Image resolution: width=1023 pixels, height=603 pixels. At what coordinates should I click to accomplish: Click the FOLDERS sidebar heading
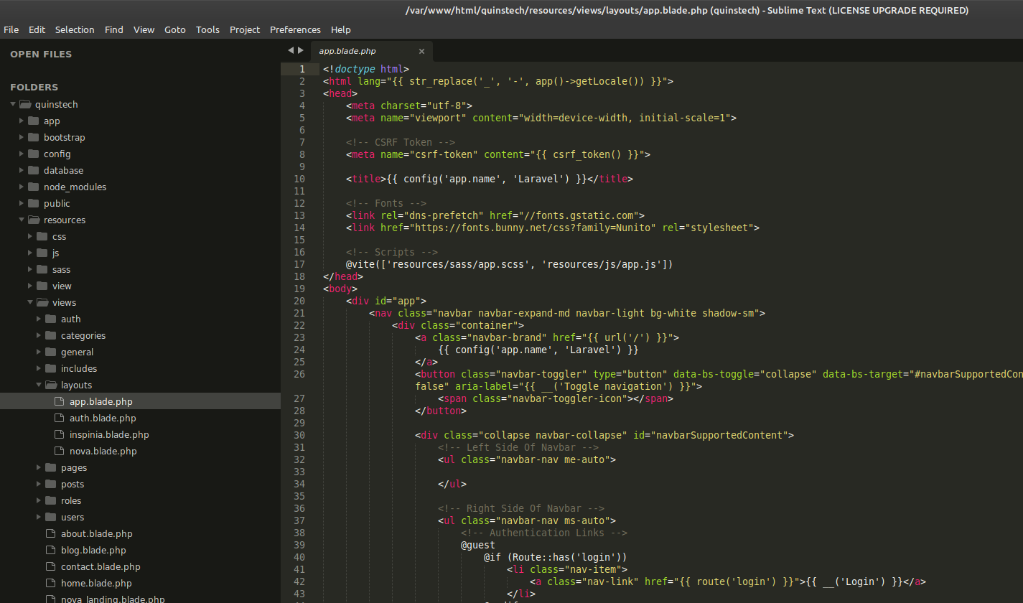tap(34, 87)
